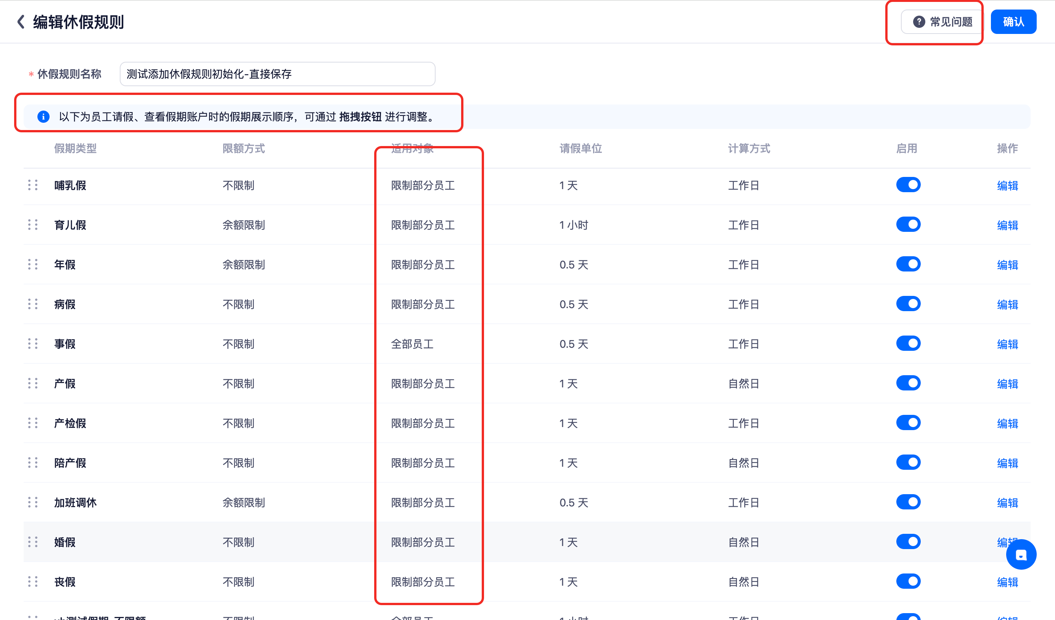Open the floating chat support icon
Image resolution: width=1055 pixels, height=620 pixels.
pos(1021,555)
